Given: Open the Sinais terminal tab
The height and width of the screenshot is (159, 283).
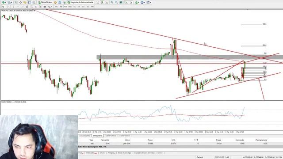Looking at the screenshot, I should 102,153.
